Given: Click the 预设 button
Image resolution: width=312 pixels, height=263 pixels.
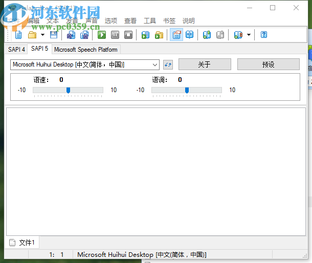Looking at the screenshot, I should [268, 64].
